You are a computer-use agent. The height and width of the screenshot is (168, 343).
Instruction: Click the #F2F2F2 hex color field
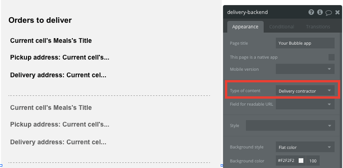point(286,161)
